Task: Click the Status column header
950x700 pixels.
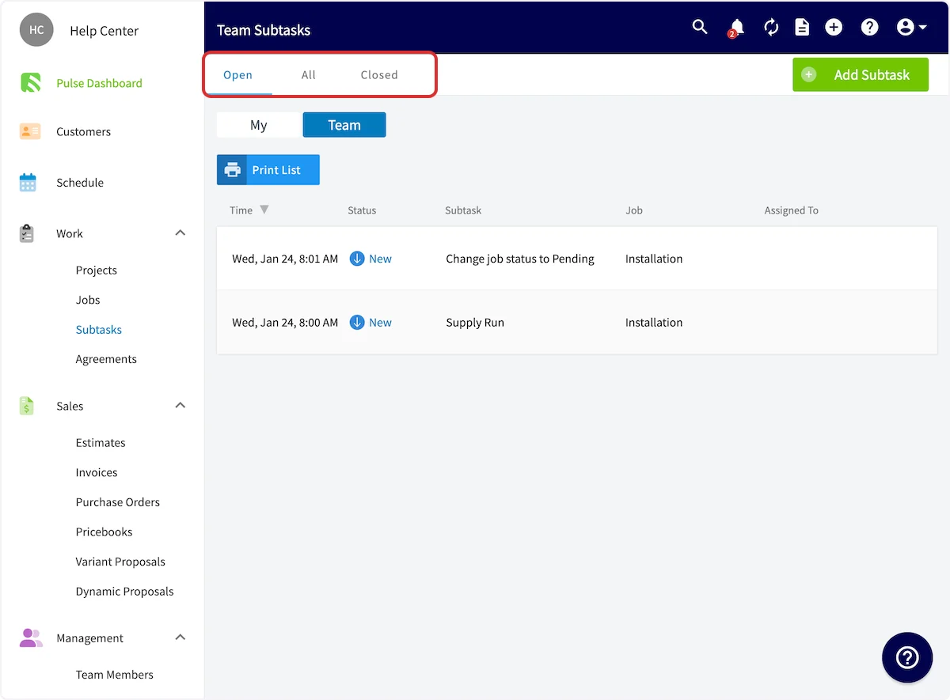Action: coord(362,210)
